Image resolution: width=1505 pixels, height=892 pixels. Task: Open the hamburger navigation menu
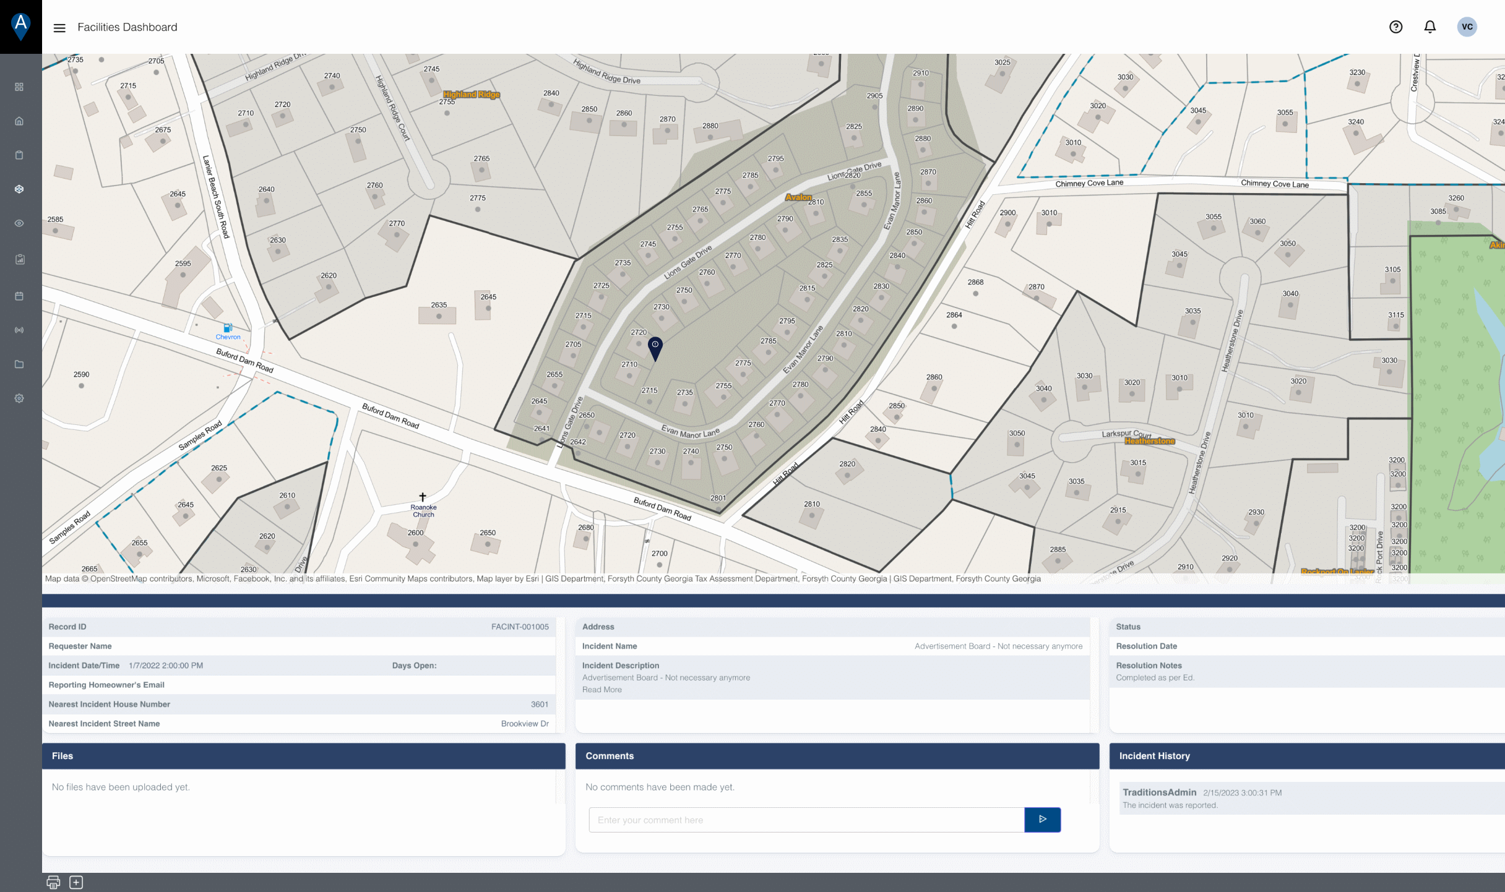pyautogui.click(x=59, y=27)
